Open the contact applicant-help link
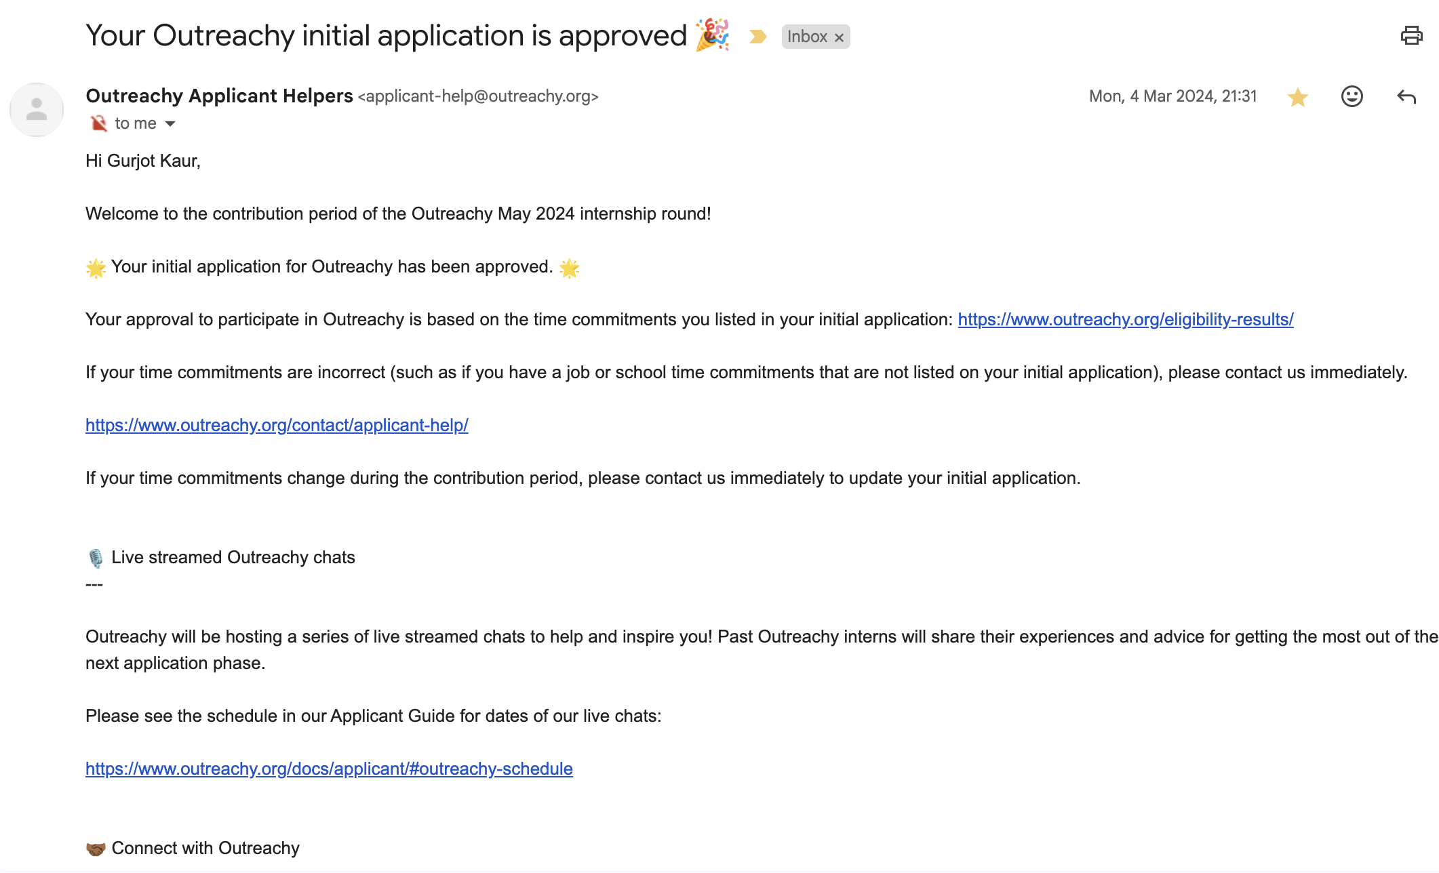Viewport: 1439px width, 873px height. 277,425
